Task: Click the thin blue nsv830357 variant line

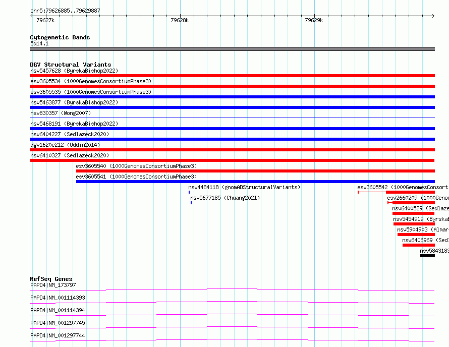Action: 232,118
